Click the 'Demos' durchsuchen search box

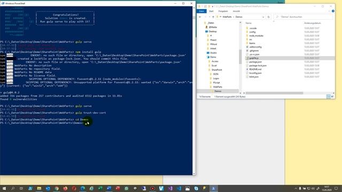(x=303, y=17)
